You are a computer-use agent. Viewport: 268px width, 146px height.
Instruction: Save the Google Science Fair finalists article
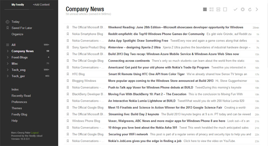(x=67, y=108)
